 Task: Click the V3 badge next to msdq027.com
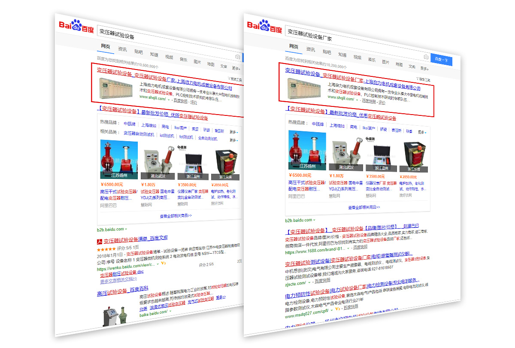point(337,309)
